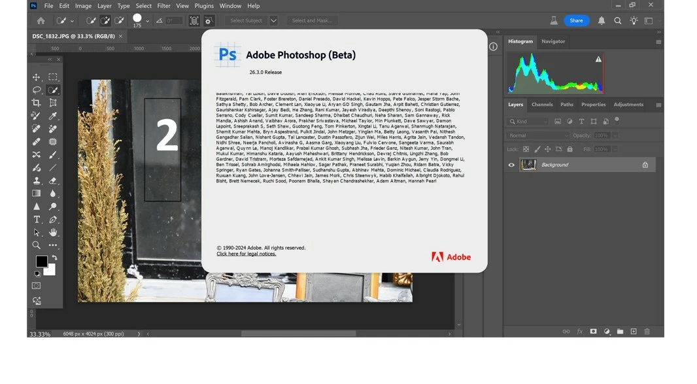Click the horizontal canvas scrollbar

pos(298,333)
